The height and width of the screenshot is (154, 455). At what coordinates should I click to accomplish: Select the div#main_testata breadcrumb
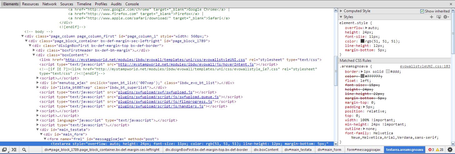tap(298, 150)
